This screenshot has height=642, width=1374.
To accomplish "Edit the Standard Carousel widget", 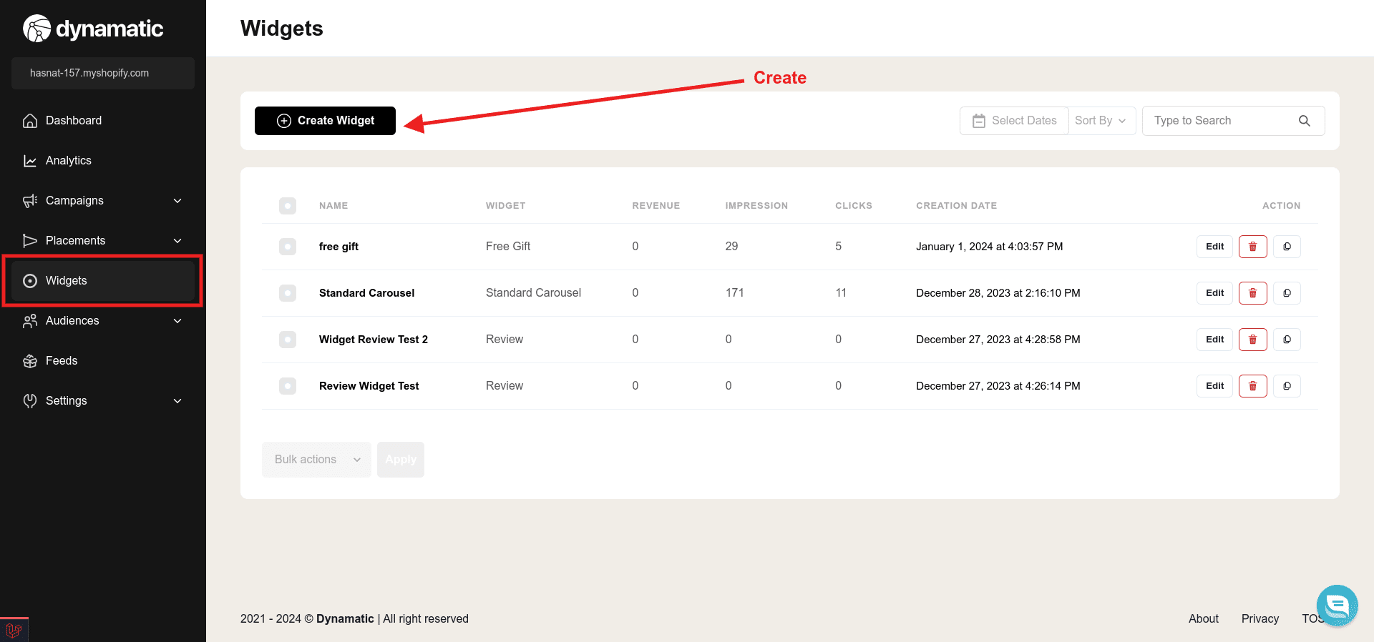I will click(x=1214, y=293).
